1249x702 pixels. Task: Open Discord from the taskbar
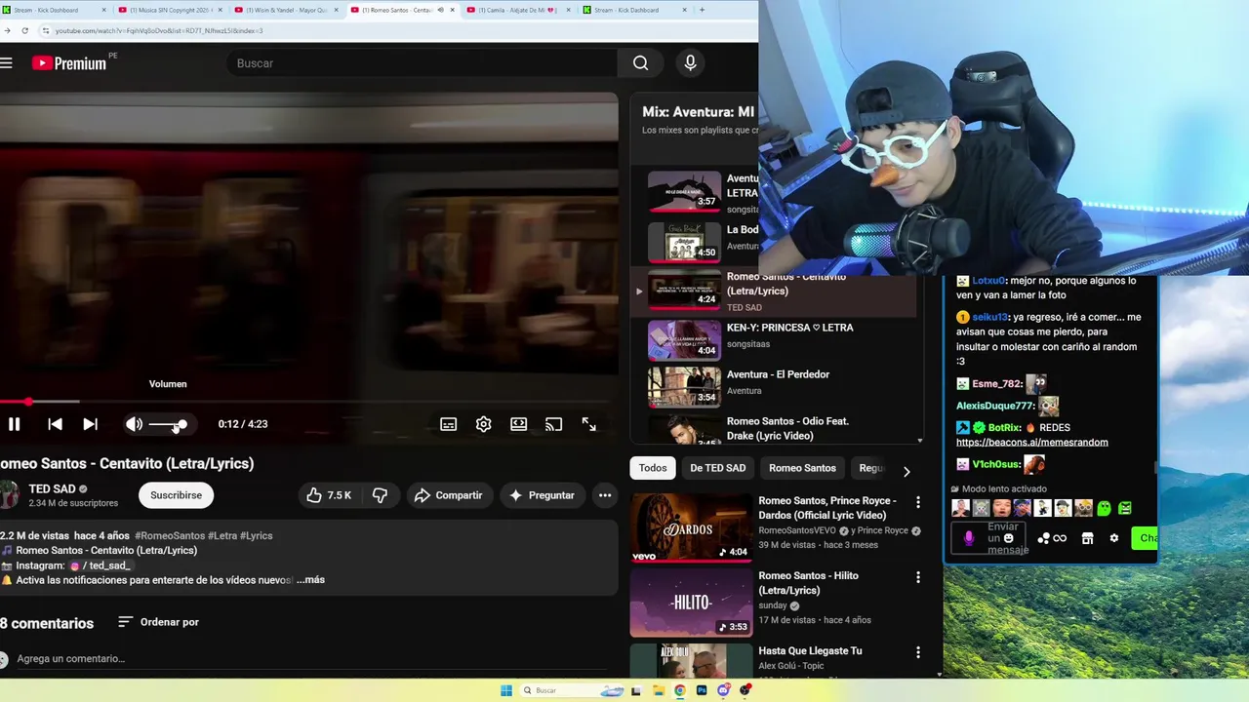click(x=723, y=690)
